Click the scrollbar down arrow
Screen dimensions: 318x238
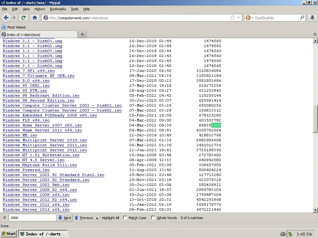click(316, 210)
